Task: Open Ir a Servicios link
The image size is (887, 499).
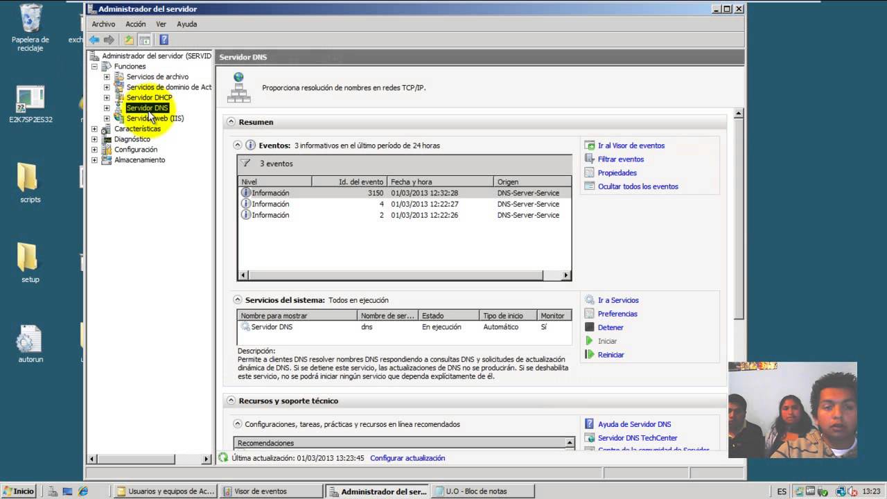Action: tap(618, 300)
